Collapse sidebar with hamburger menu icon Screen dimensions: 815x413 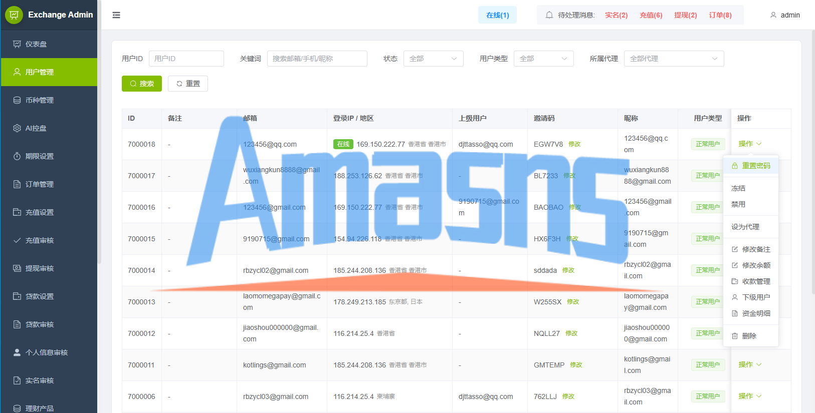tap(116, 15)
